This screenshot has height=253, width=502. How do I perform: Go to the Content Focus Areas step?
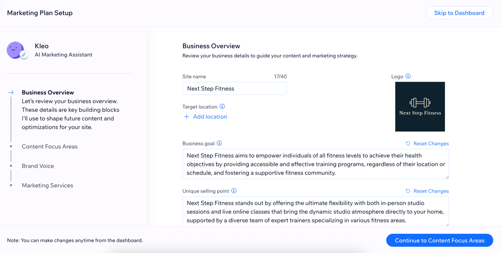50,147
